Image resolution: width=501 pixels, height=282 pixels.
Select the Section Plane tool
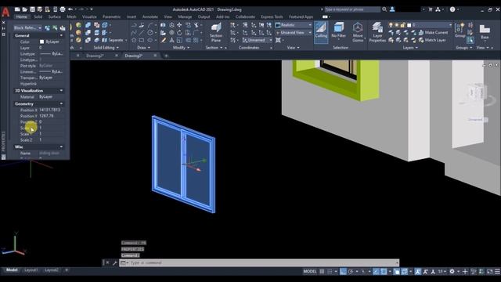[x=216, y=33]
